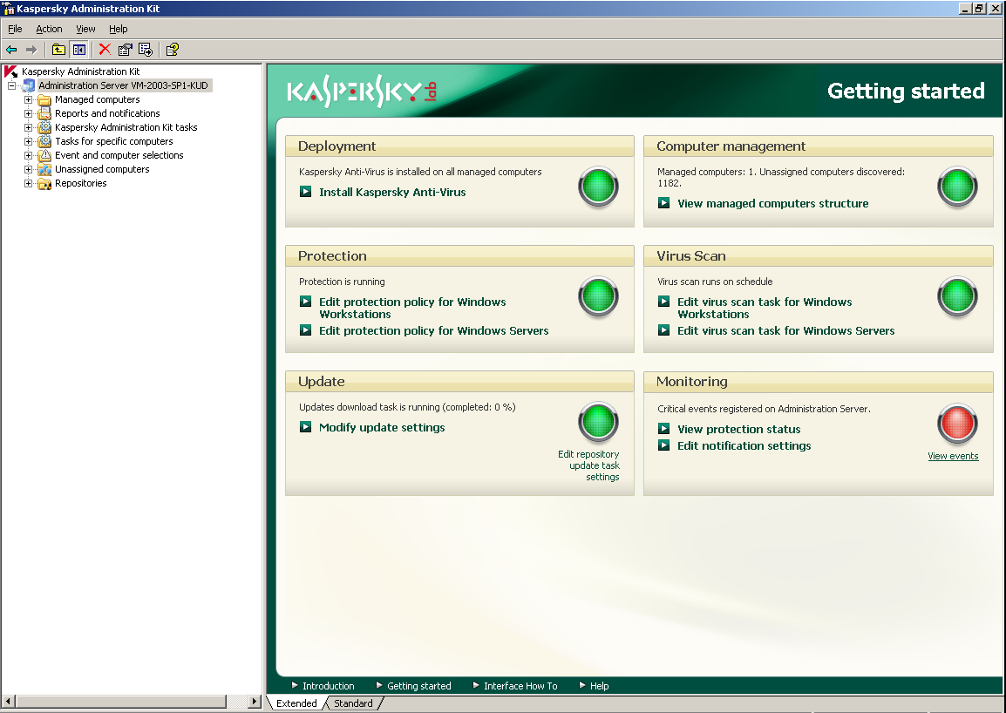Click the Reports and notifications tree icon
Screen dimensions: 1006x713
pyautogui.click(x=44, y=113)
